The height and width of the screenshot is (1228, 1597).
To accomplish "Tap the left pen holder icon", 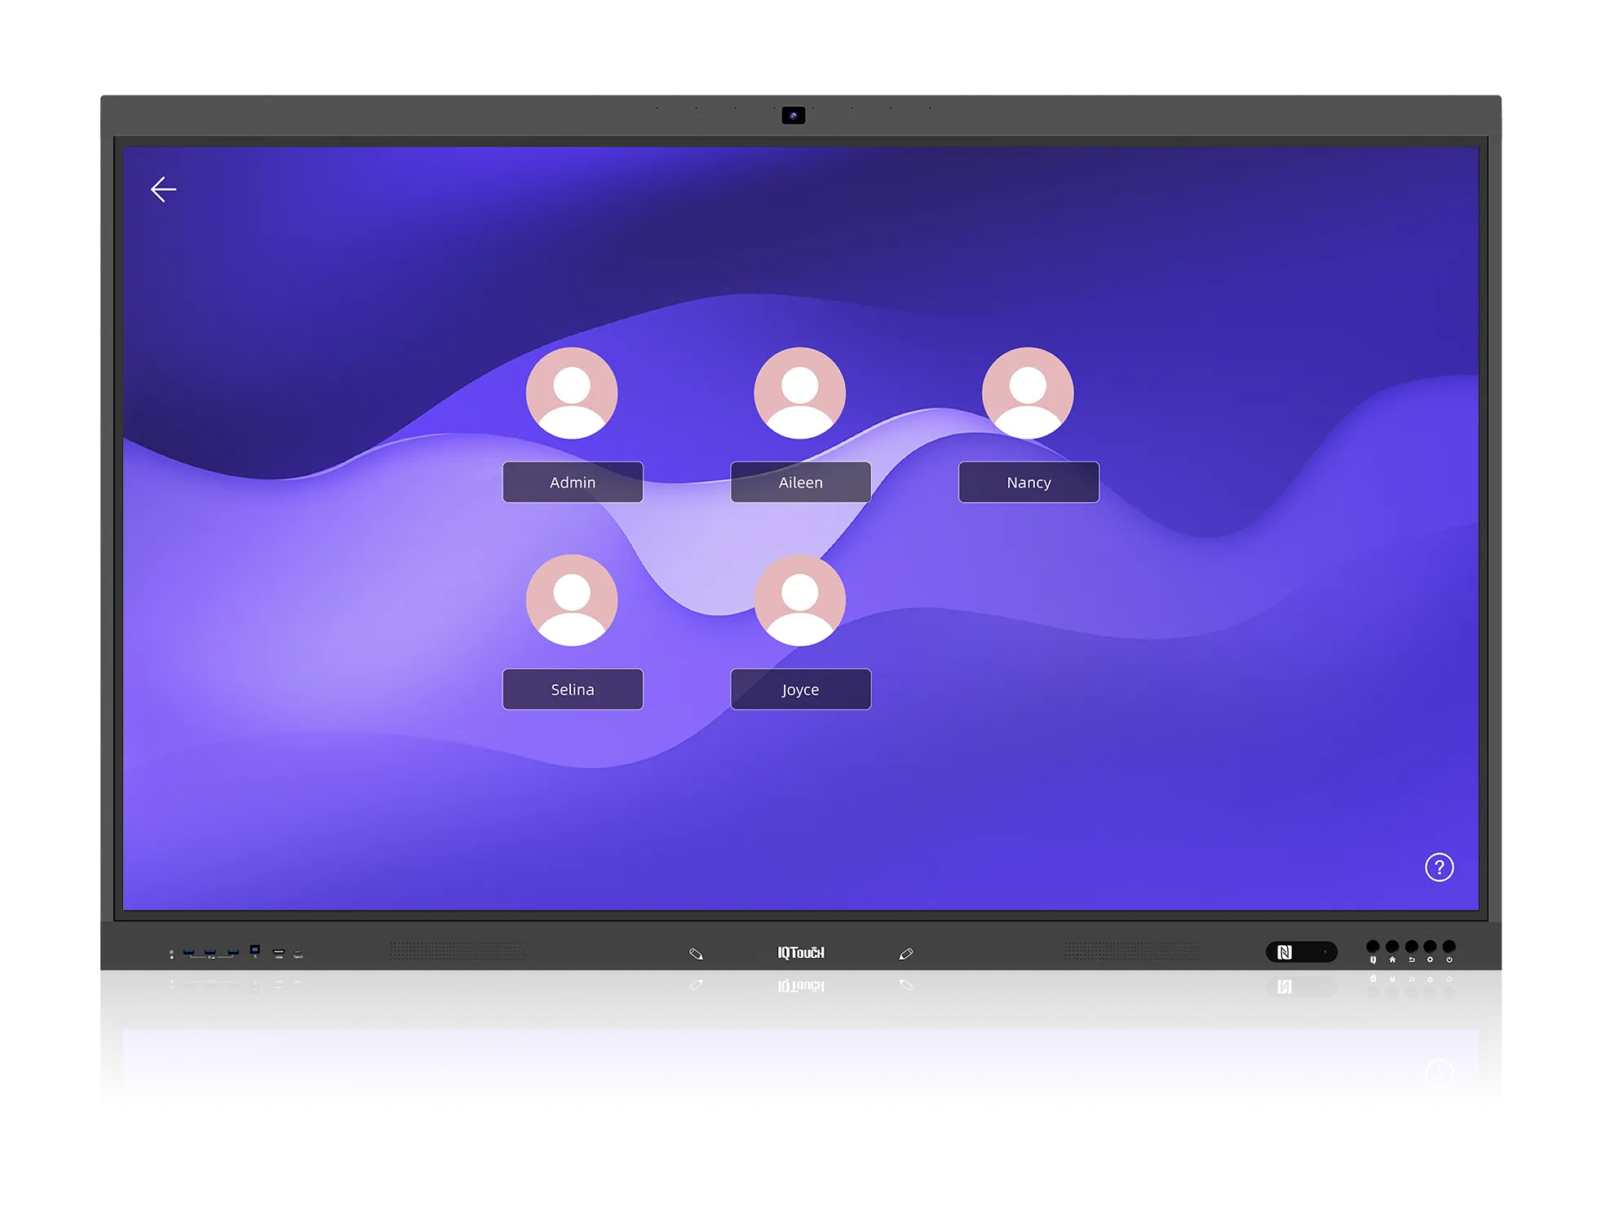I will pyautogui.click(x=696, y=953).
